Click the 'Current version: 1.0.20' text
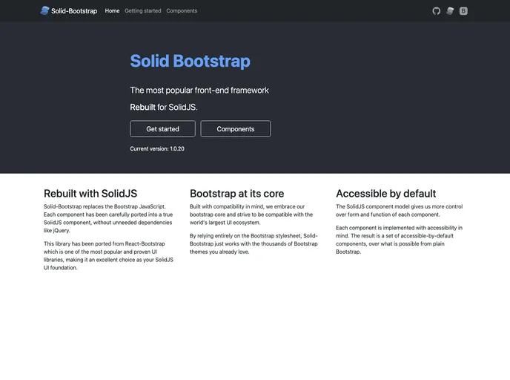 [157, 148]
